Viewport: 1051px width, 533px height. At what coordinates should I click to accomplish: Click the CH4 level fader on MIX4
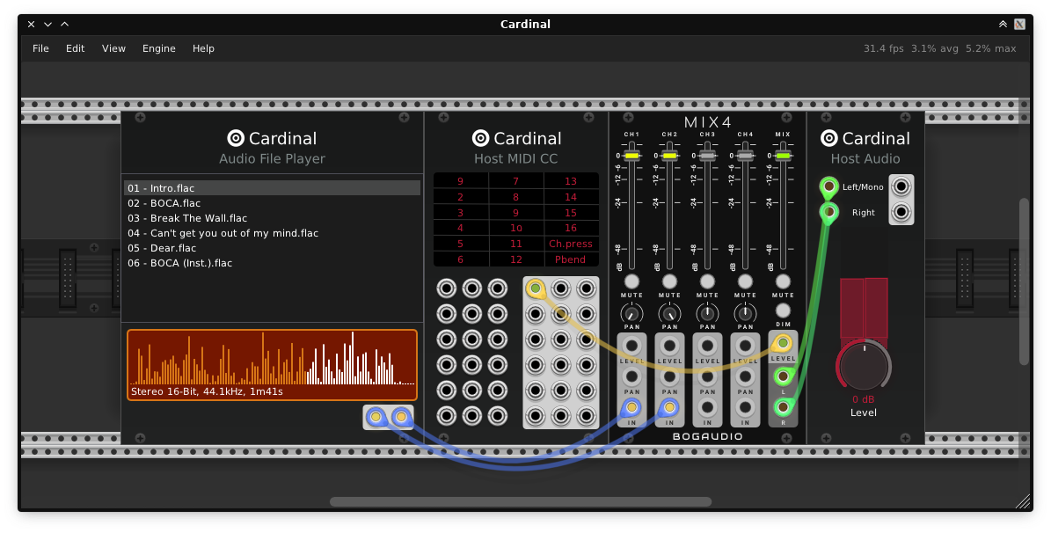pos(745,156)
